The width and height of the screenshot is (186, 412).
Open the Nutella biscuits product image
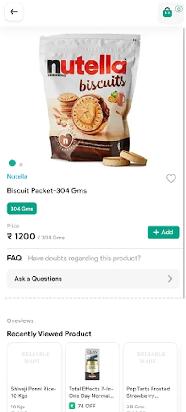click(93, 99)
